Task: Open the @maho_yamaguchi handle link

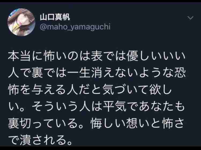Action: (75, 27)
